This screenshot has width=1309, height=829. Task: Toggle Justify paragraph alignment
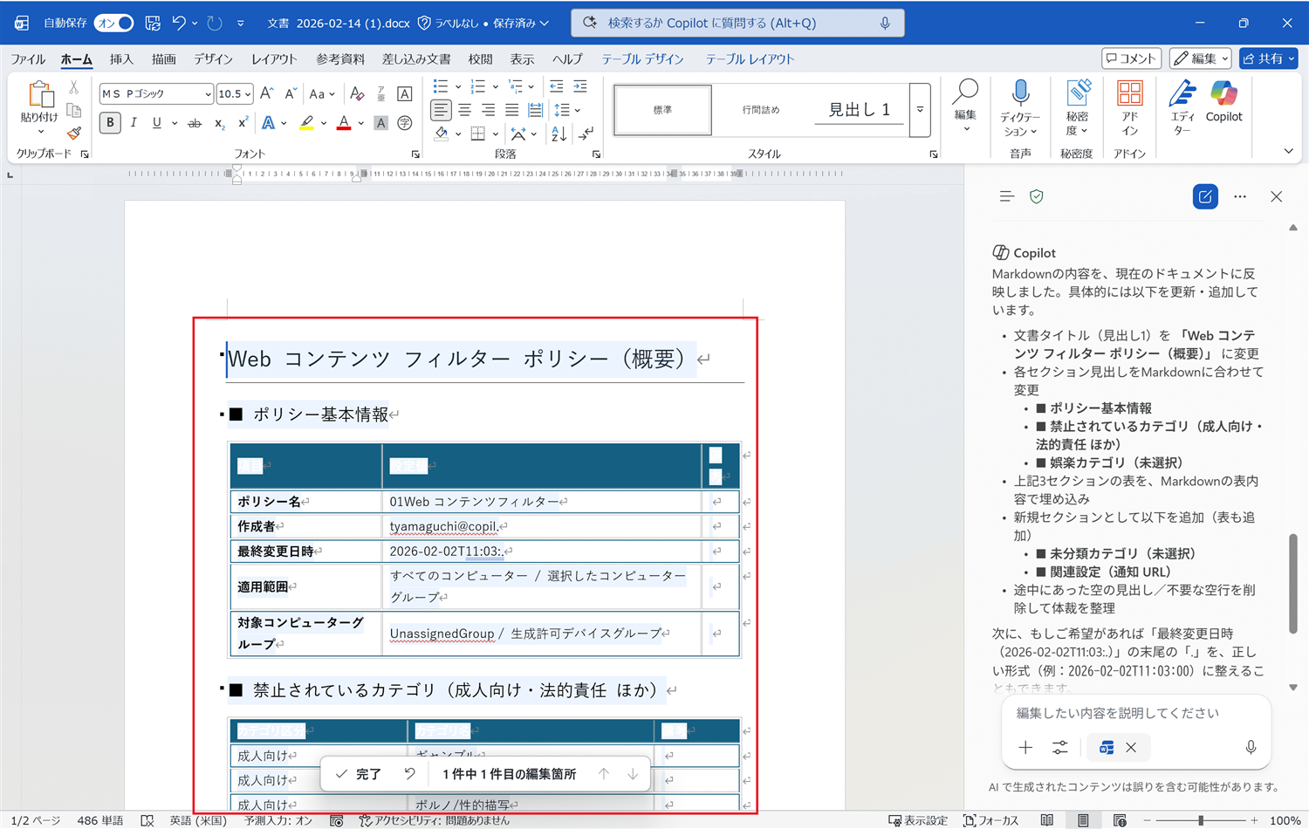[x=512, y=110]
